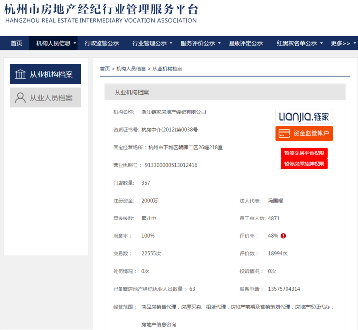Click the card icon on 资金监管帐户 button
The height and width of the screenshot is (330, 358).
pyautogui.click(x=284, y=133)
